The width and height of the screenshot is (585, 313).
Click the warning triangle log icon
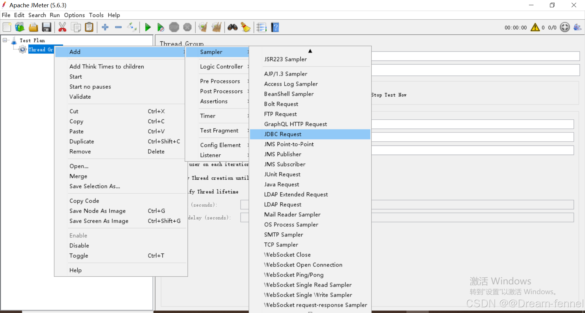(535, 27)
